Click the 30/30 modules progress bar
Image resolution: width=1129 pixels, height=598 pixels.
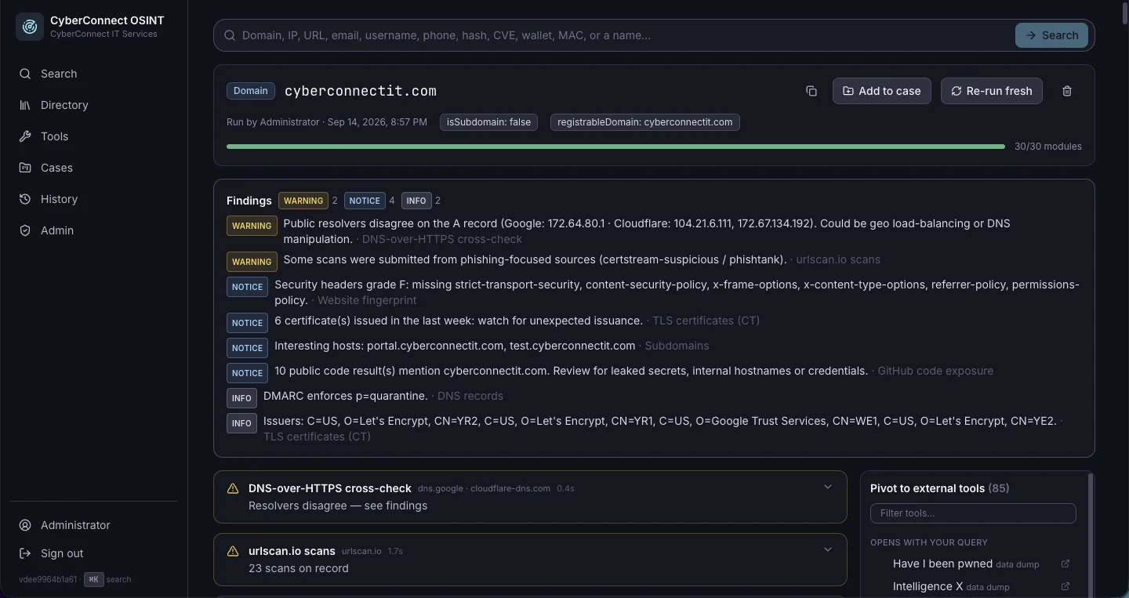coord(615,147)
